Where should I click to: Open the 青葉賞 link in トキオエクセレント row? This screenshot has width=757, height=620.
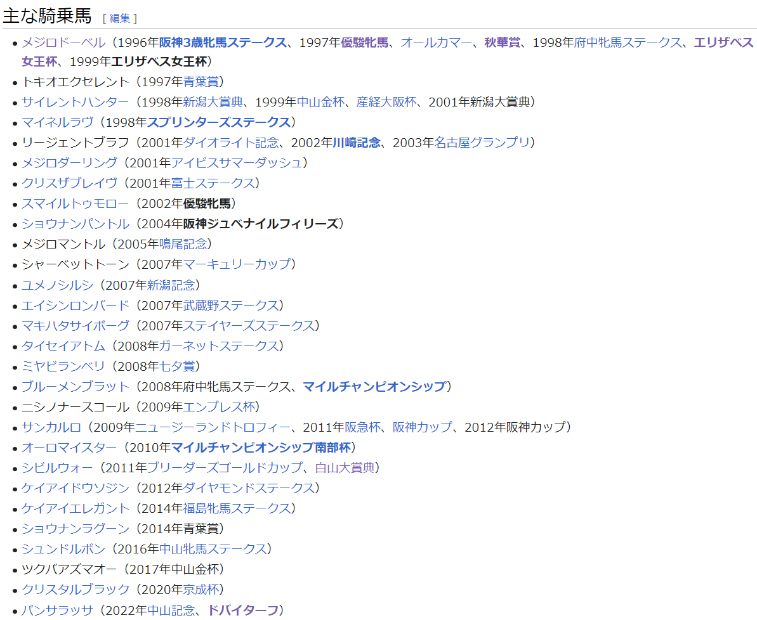(x=201, y=82)
